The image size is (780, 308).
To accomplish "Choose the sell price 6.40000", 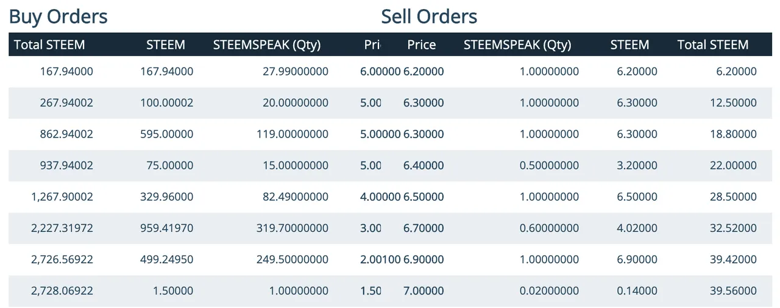I will tap(424, 166).
